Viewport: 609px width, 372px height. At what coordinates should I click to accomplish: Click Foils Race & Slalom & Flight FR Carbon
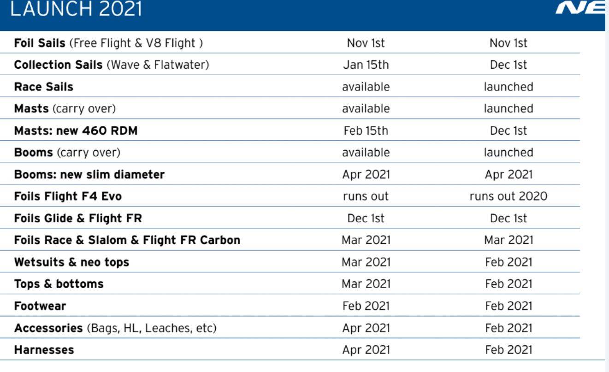(127, 240)
